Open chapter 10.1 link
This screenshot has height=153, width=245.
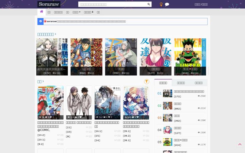[41, 140]
